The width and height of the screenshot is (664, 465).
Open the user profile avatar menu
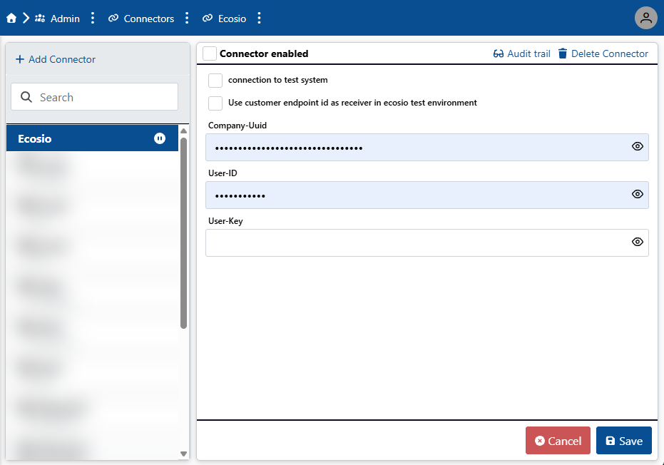coord(645,19)
